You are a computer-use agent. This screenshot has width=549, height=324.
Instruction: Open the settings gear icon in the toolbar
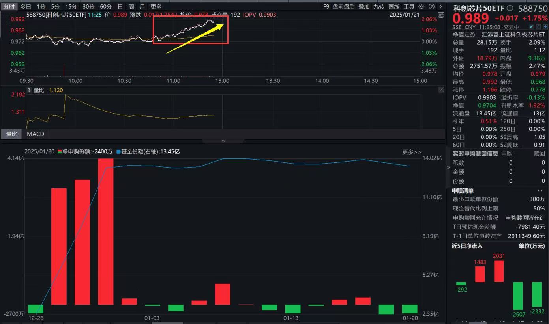pos(421,6)
